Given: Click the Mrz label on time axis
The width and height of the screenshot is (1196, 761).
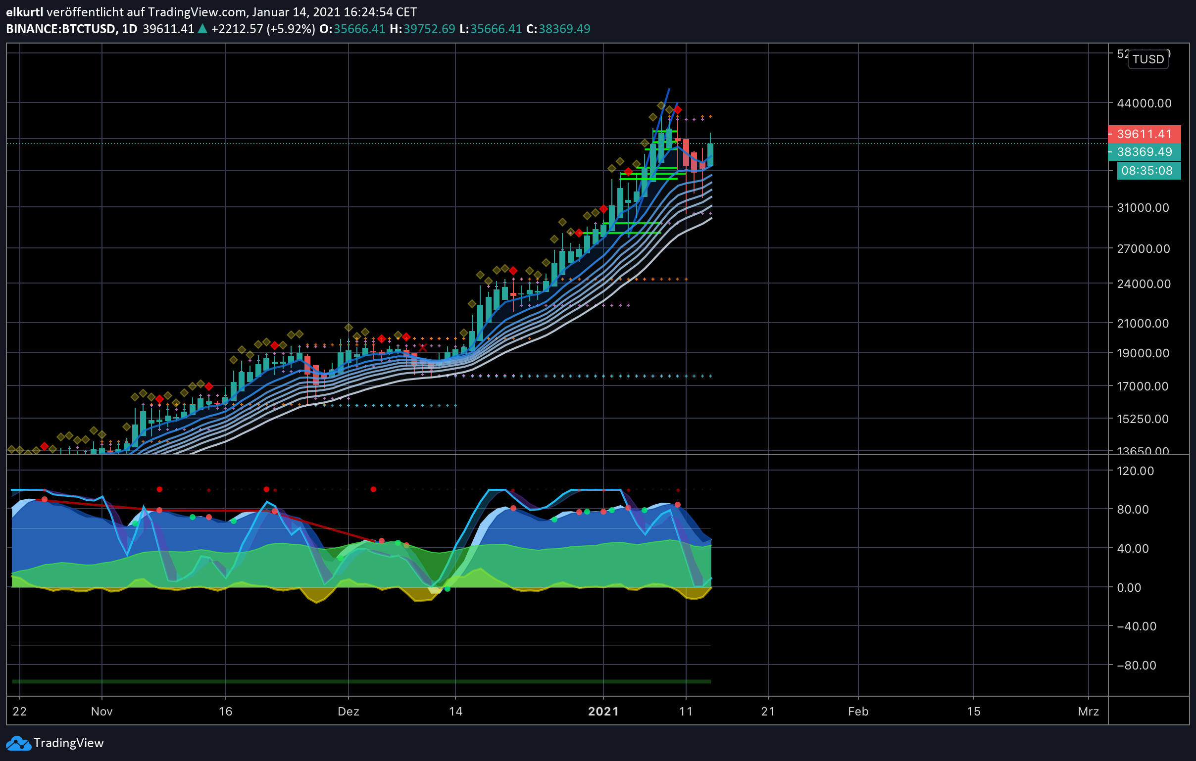Looking at the screenshot, I should pos(1089,712).
